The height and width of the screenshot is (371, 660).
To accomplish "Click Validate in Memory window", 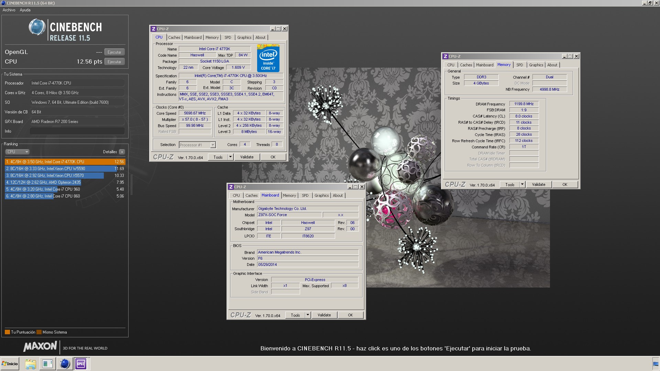I will pos(539,184).
